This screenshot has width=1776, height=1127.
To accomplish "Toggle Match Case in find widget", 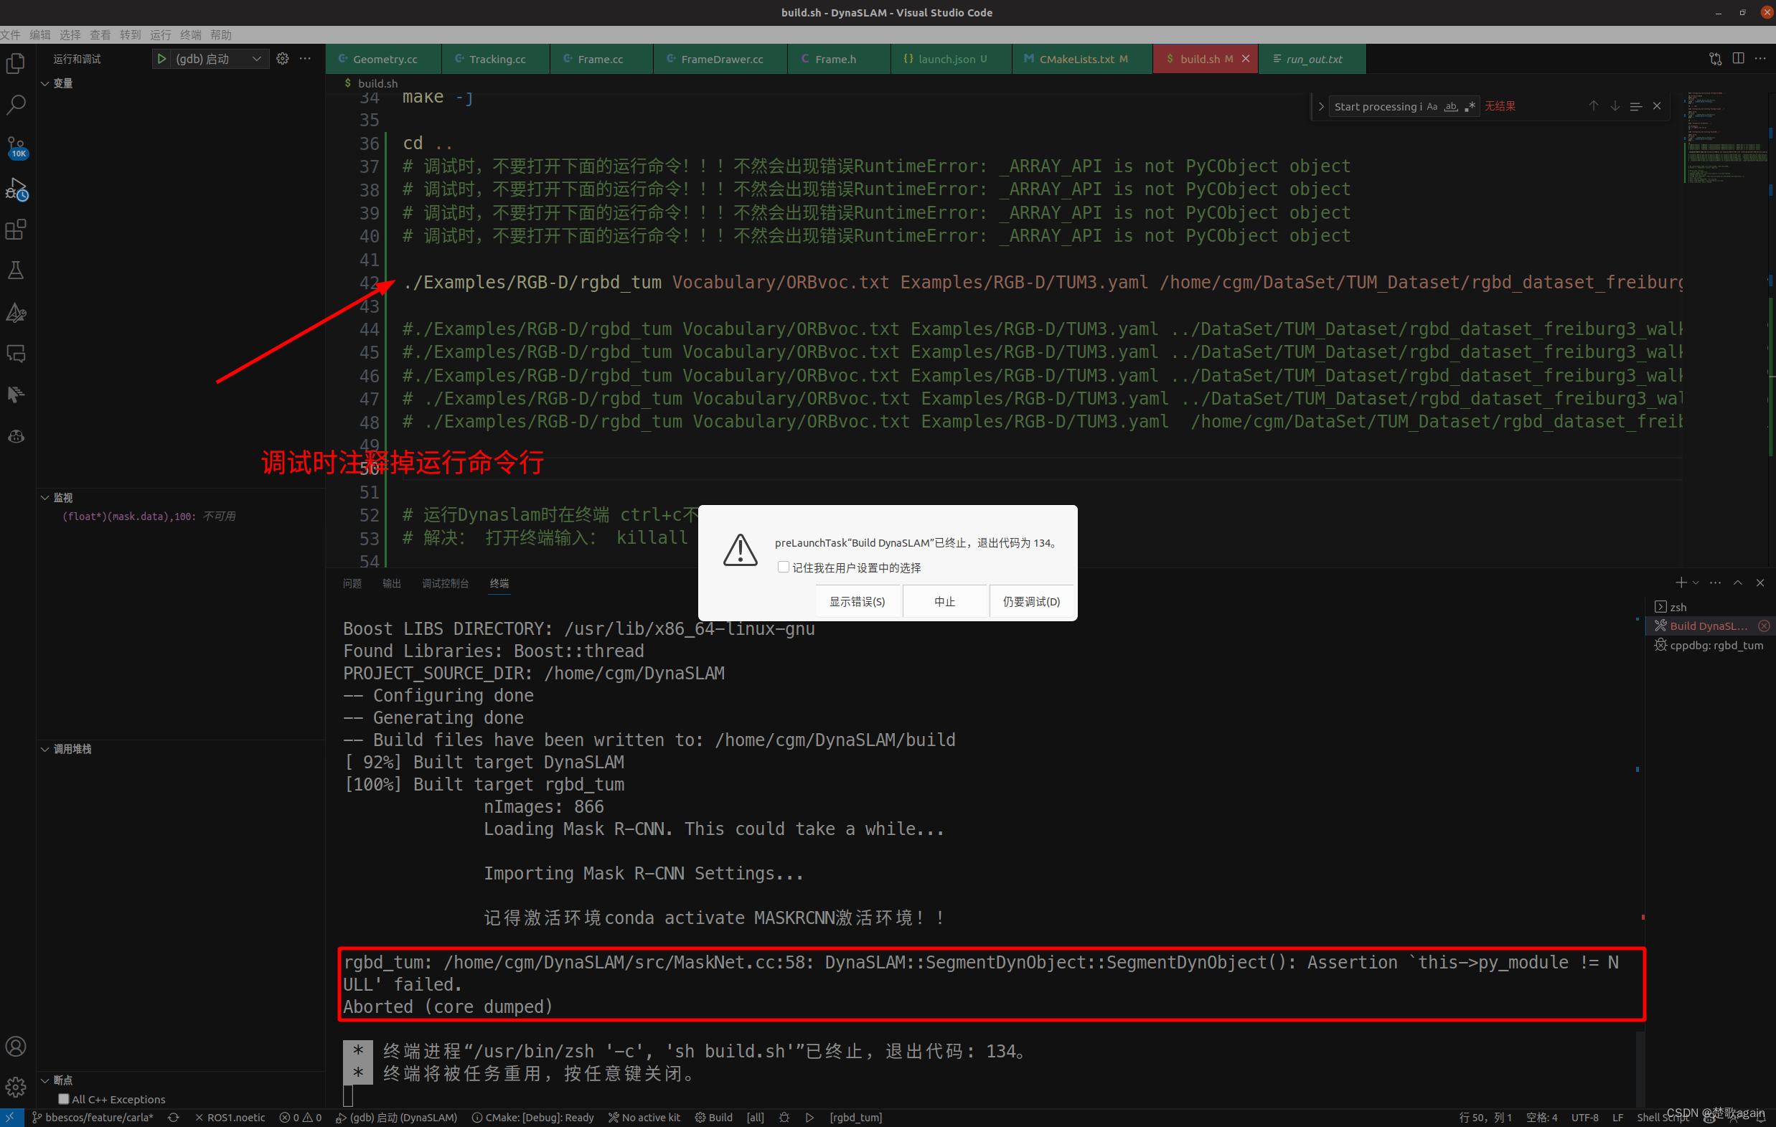I will pyautogui.click(x=1432, y=106).
